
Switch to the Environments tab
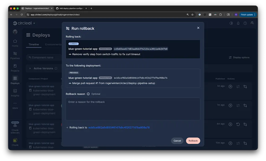[x=53, y=45]
